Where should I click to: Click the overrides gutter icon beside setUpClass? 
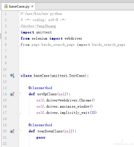[x=12, y=94]
